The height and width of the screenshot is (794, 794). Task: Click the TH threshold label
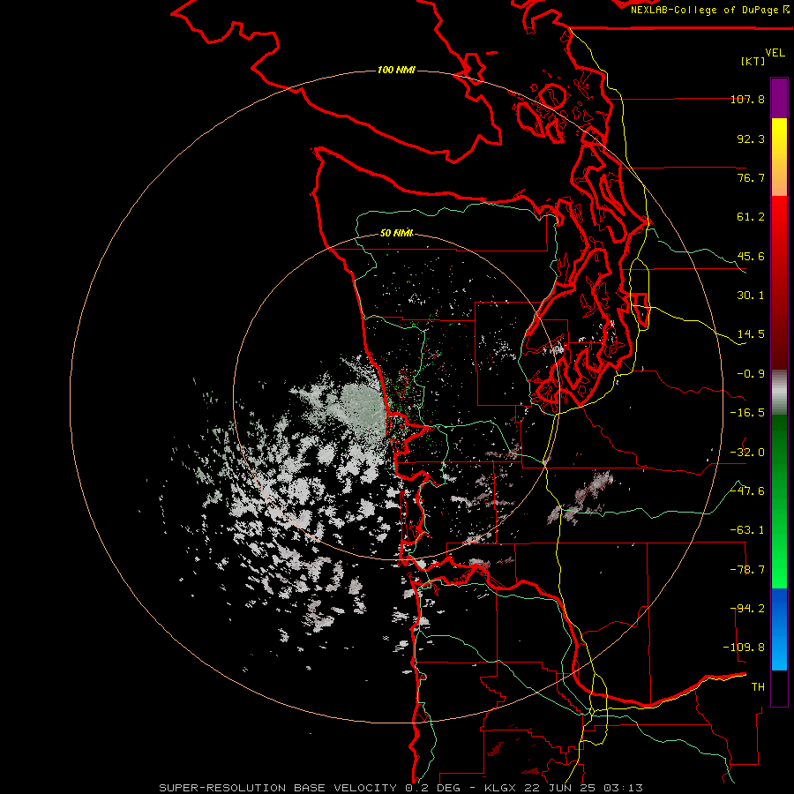(758, 687)
